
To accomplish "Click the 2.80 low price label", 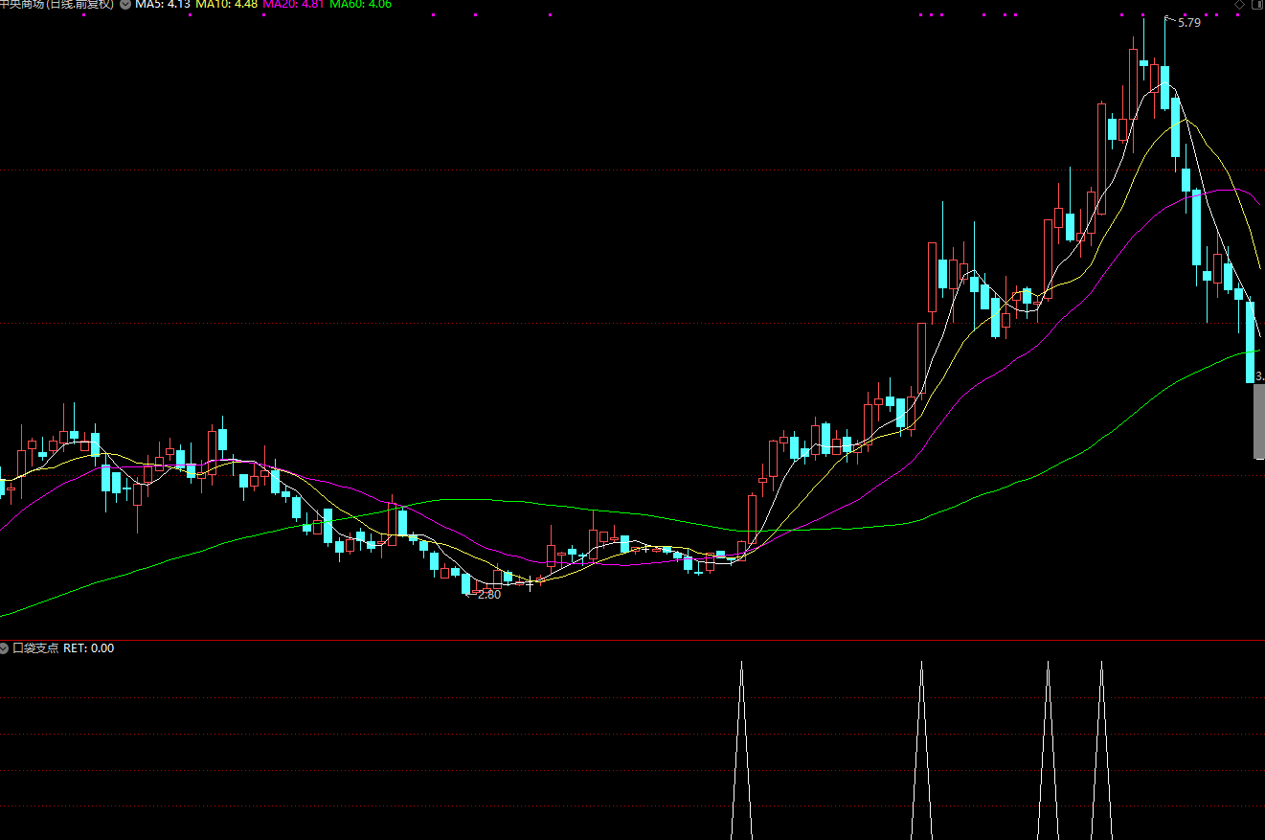I will pos(488,595).
